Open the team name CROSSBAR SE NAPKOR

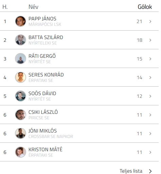(x=51, y=137)
